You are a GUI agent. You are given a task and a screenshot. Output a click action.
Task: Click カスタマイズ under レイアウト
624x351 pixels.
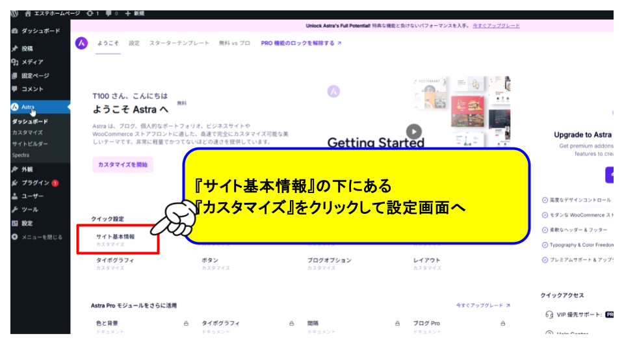(x=427, y=268)
